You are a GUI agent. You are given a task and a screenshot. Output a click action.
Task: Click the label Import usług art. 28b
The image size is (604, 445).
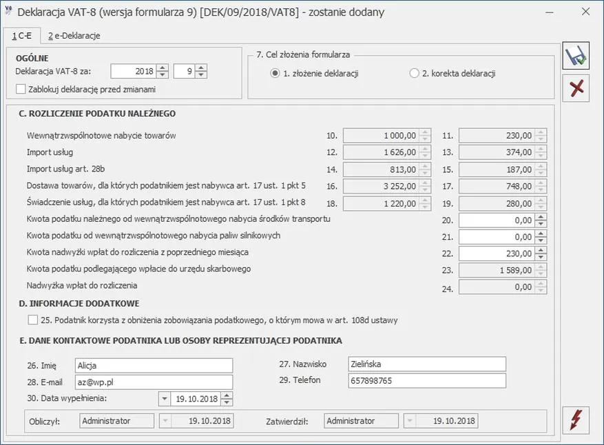coord(65,169)
